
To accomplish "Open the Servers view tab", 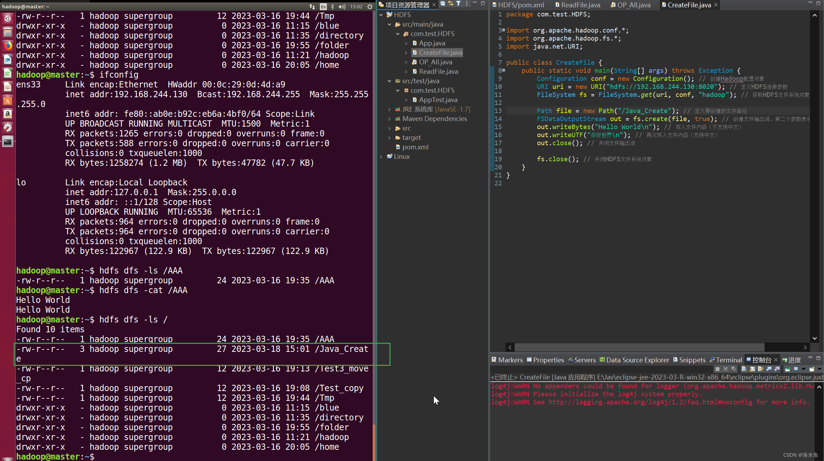I will click(582, 360).
